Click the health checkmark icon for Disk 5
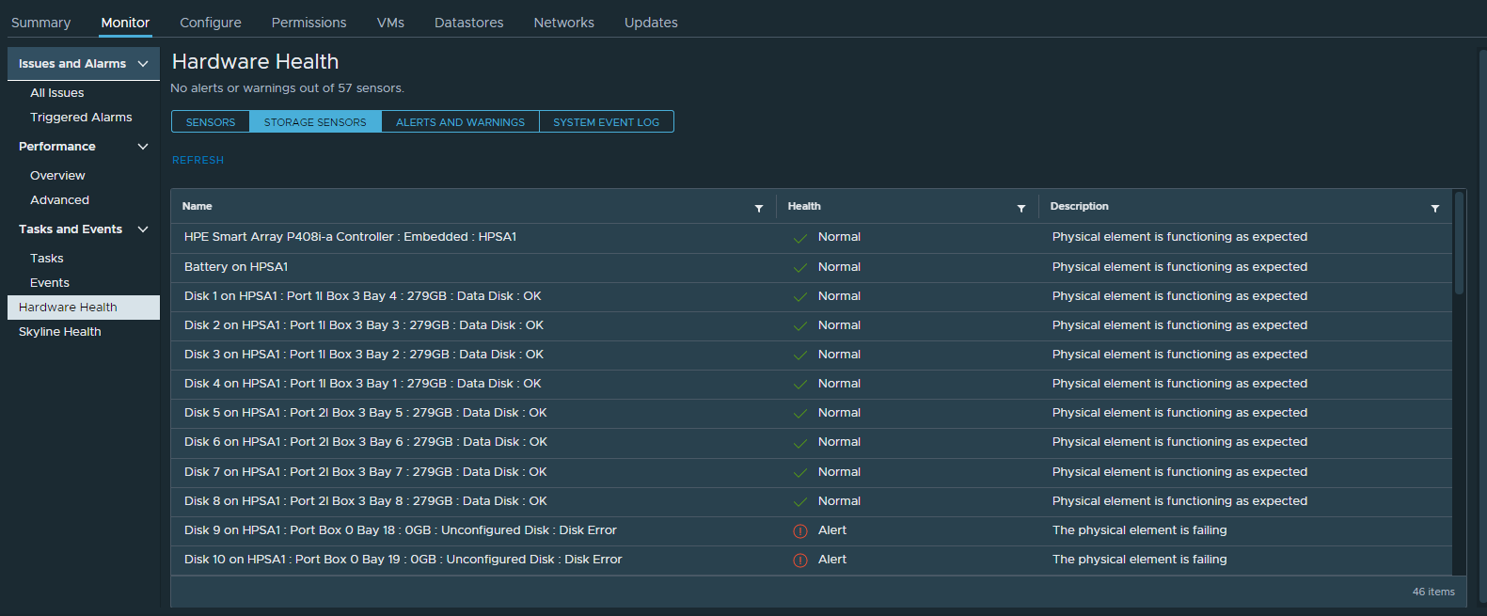The height and width of the screenshot is (616, 1487). click(x=800, y=414)
